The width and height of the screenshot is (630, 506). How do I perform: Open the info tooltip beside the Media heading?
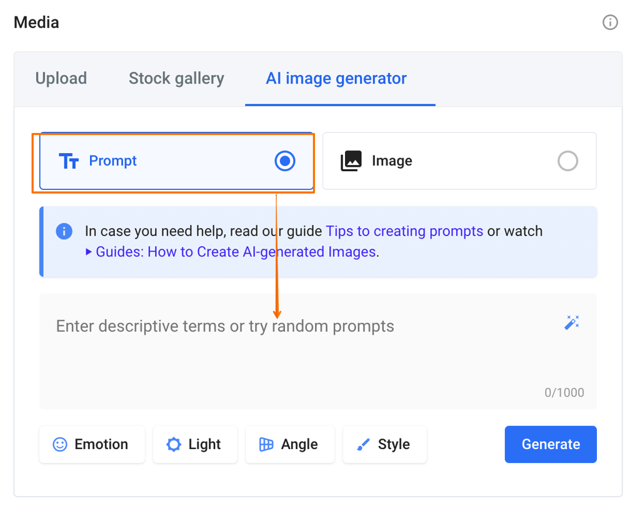[611, 22]
